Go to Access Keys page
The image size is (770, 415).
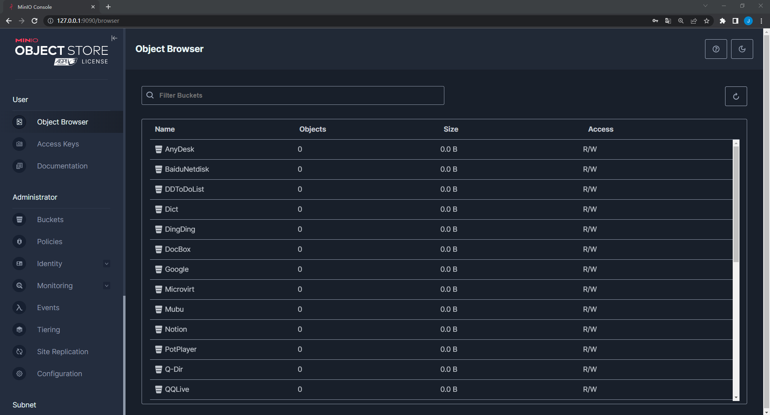[x=58, y=144]
